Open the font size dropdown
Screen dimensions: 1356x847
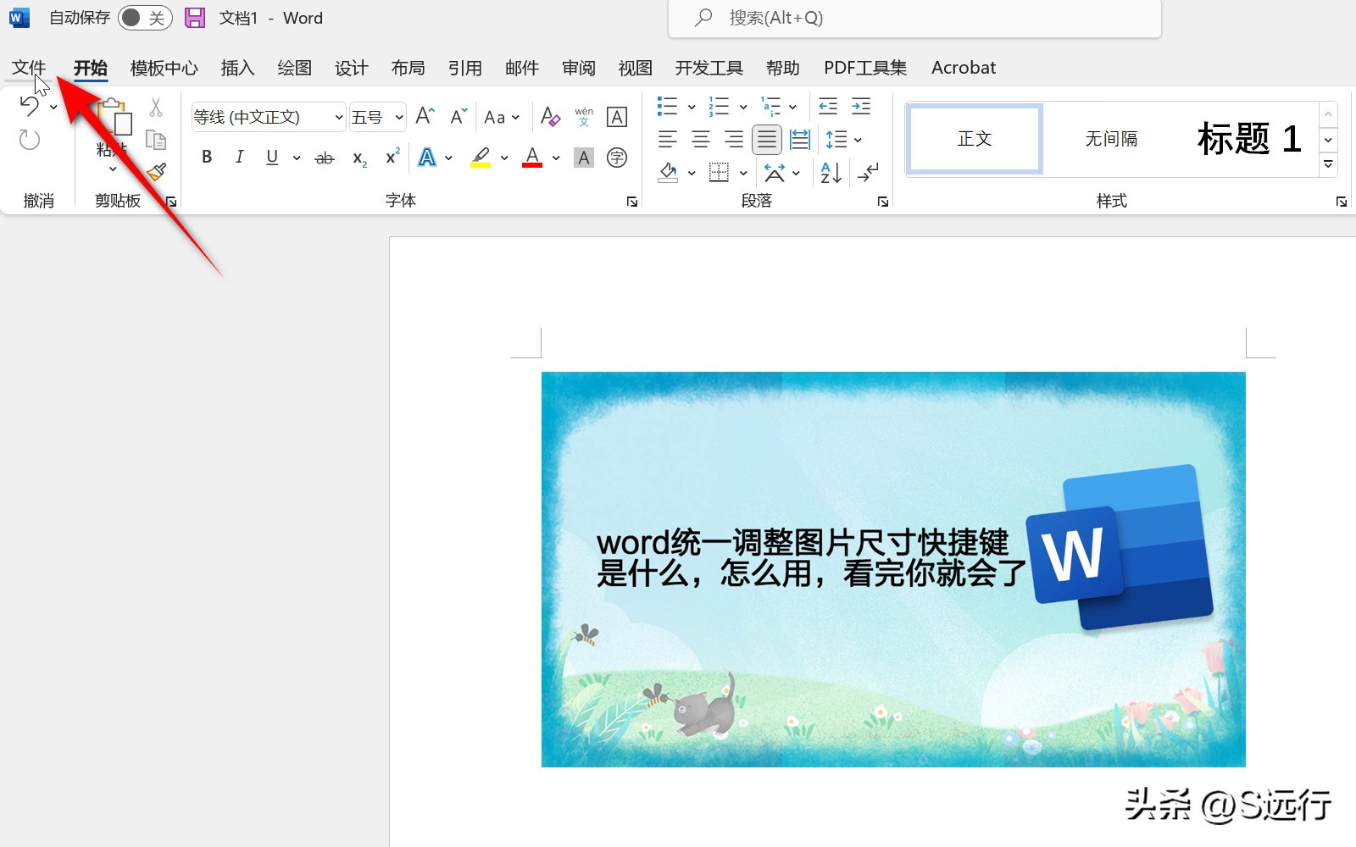click(x=398, y=117)
